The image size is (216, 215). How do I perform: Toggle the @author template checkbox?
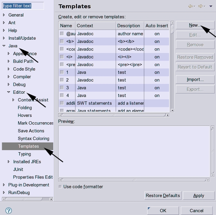click(62, 34)
